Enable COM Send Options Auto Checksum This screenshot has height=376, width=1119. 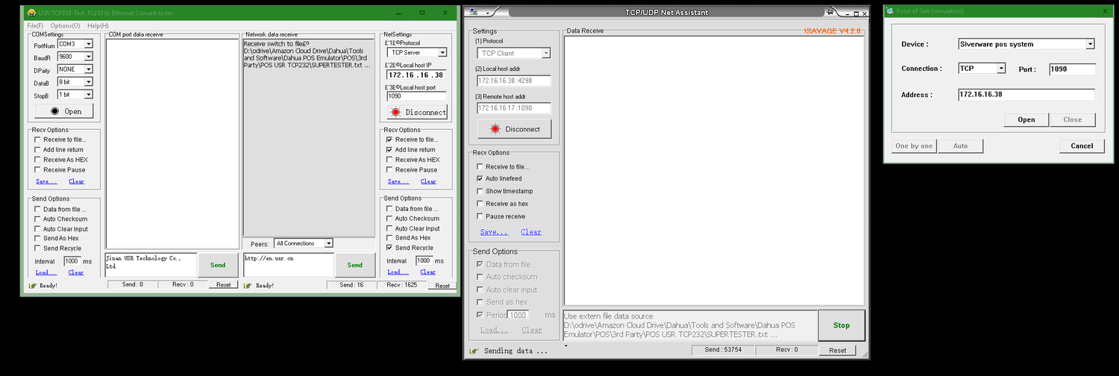tap(37, 219)
